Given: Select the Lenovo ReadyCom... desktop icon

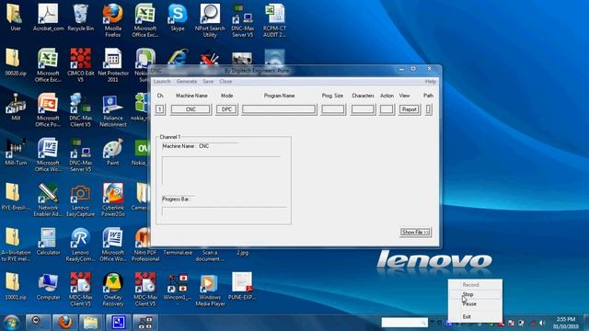Looking at the screenshot, I should click(x=80, y=245).
